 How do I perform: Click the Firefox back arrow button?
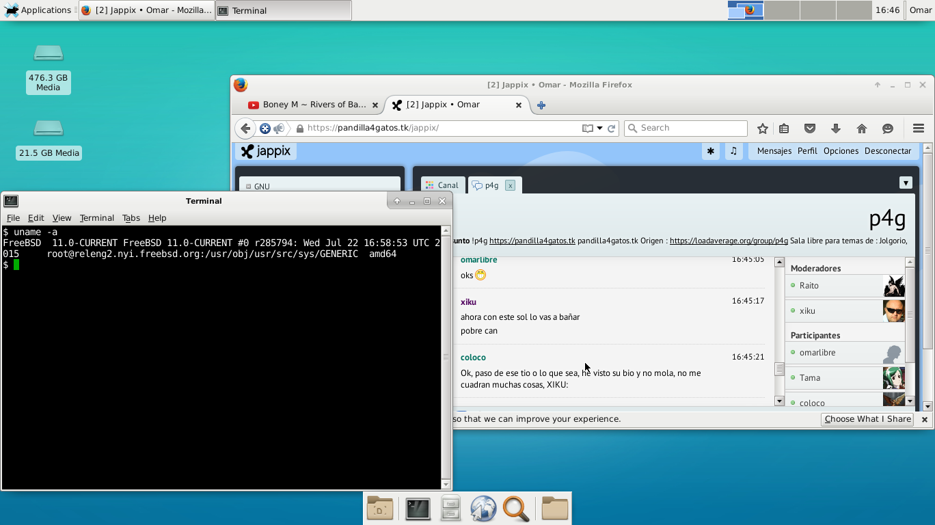245,129
